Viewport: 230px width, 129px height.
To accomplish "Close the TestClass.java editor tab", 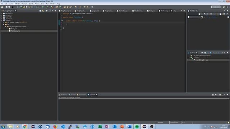I will tap(171, 11).
